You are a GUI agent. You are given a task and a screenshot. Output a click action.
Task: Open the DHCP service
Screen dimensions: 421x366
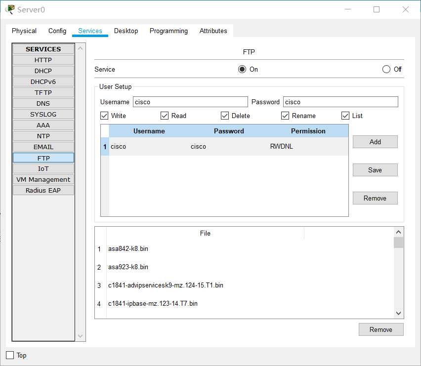click(x=43, y=71)
